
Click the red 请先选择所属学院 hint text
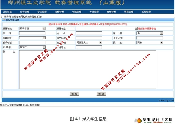(147, 29)
